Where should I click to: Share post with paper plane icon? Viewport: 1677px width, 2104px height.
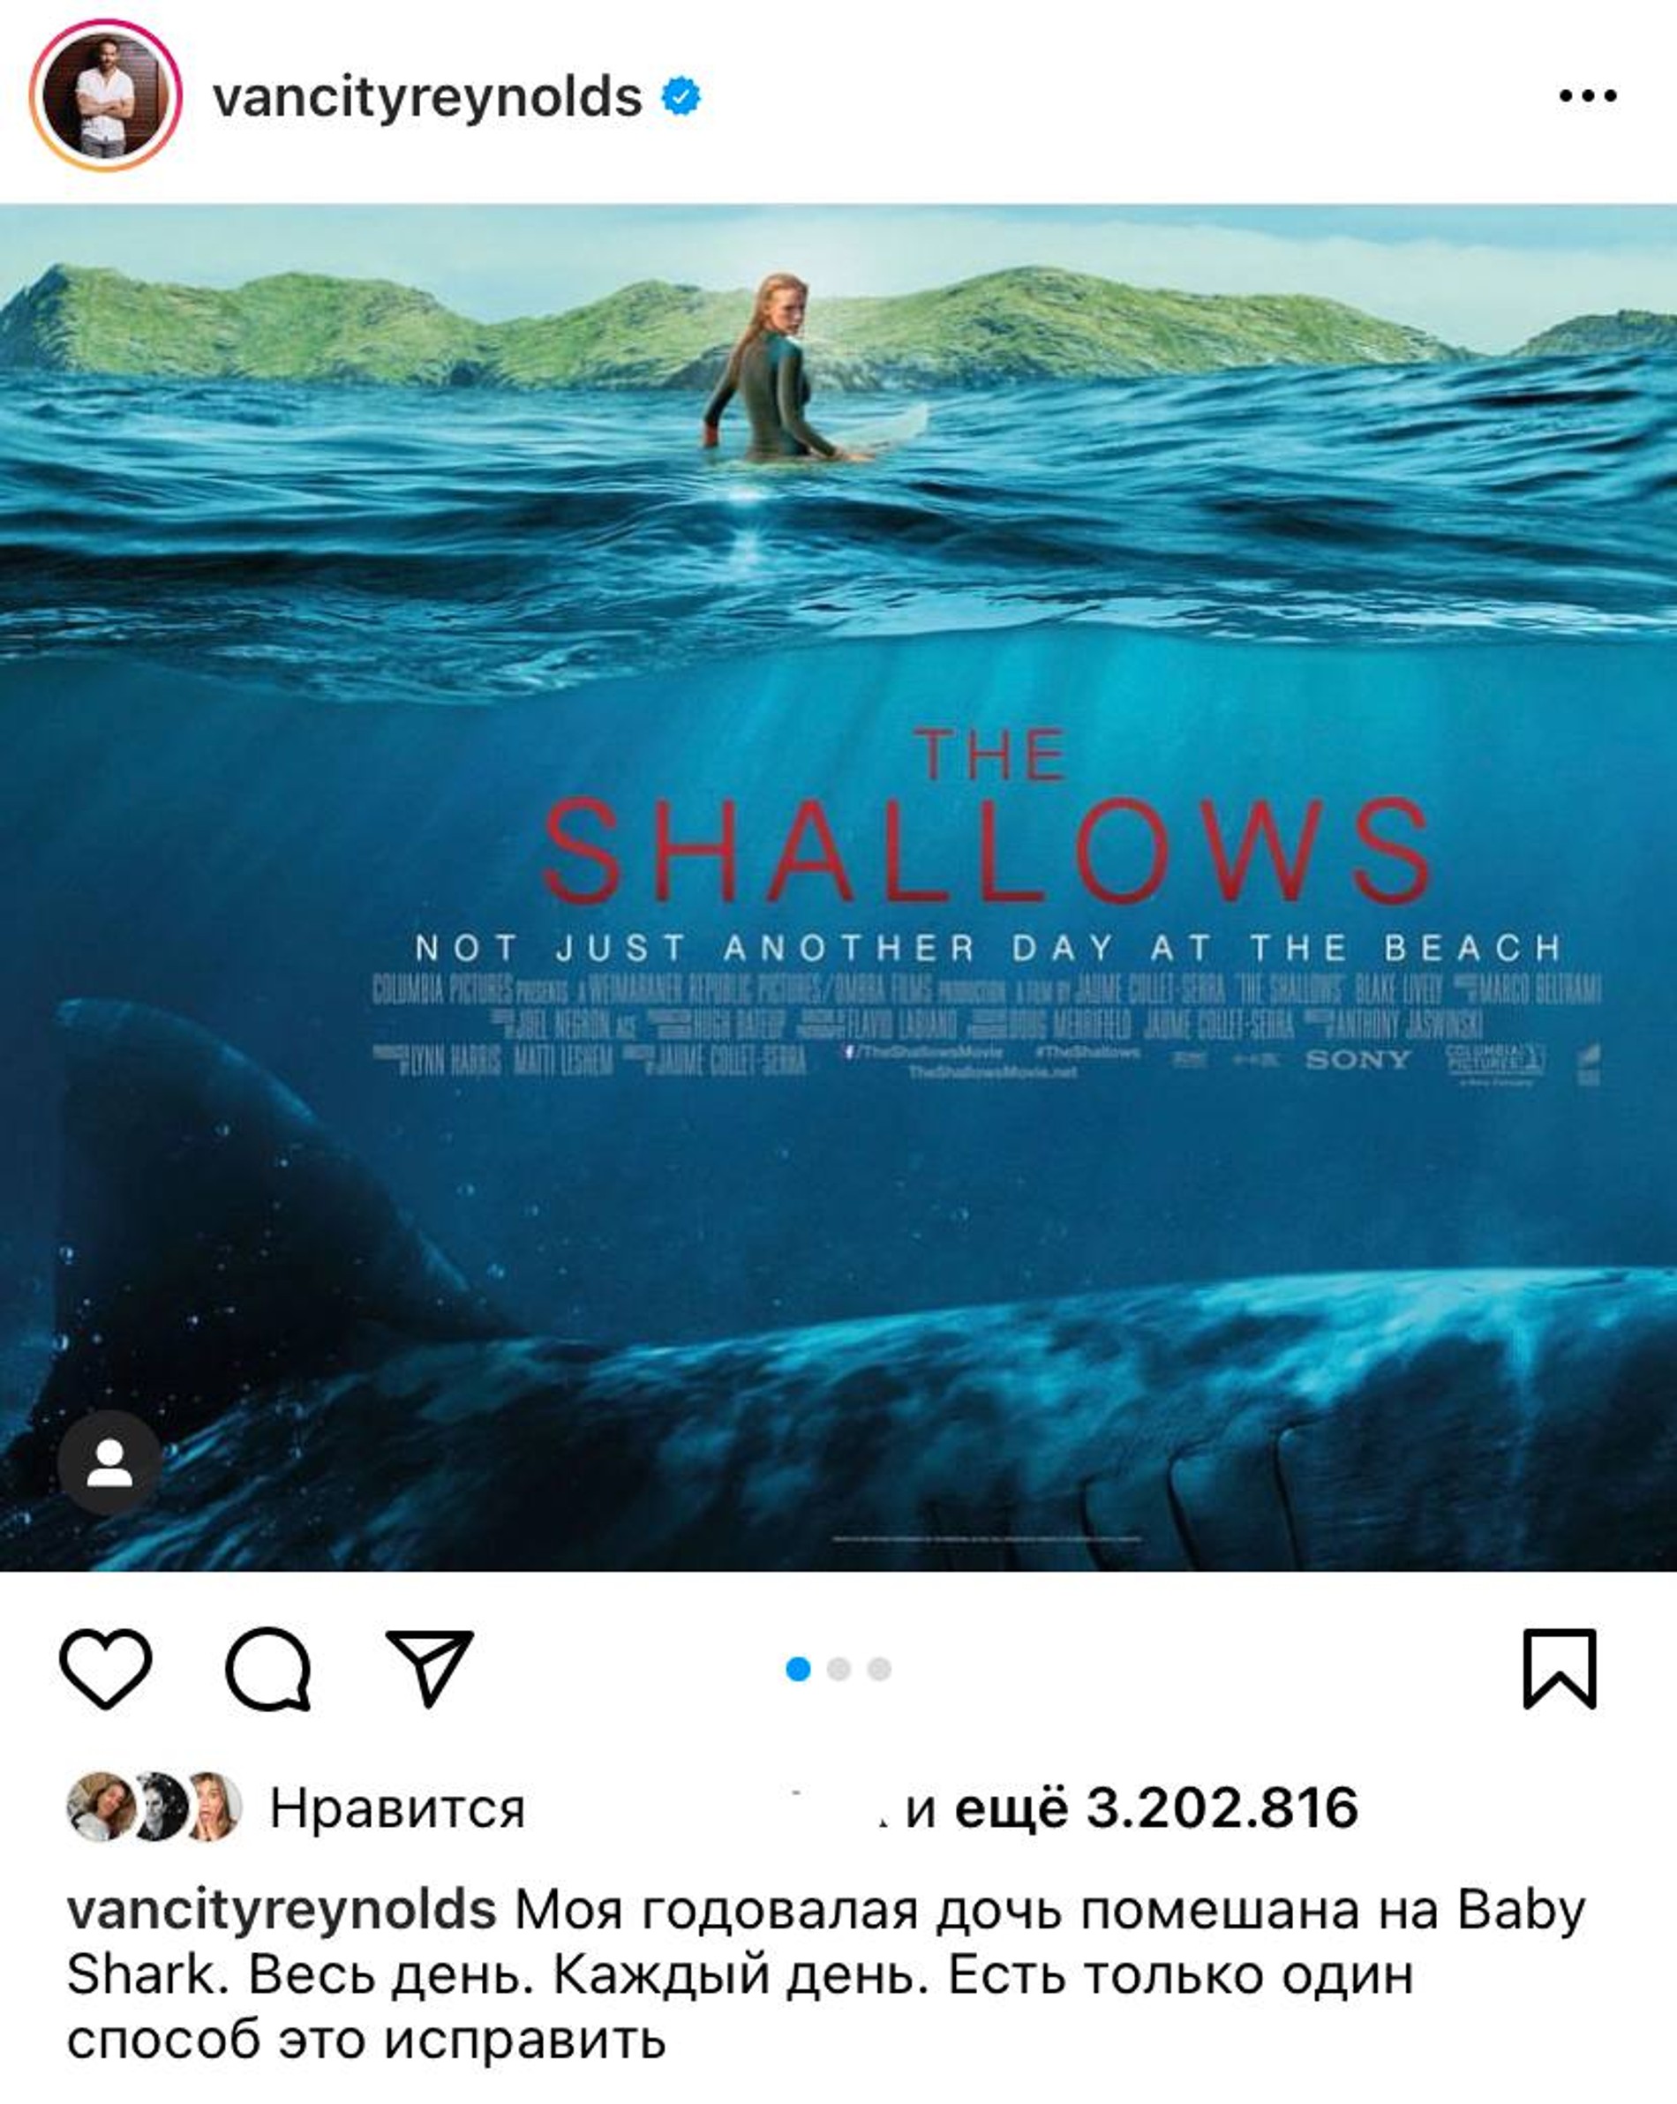coord(430,1667)
